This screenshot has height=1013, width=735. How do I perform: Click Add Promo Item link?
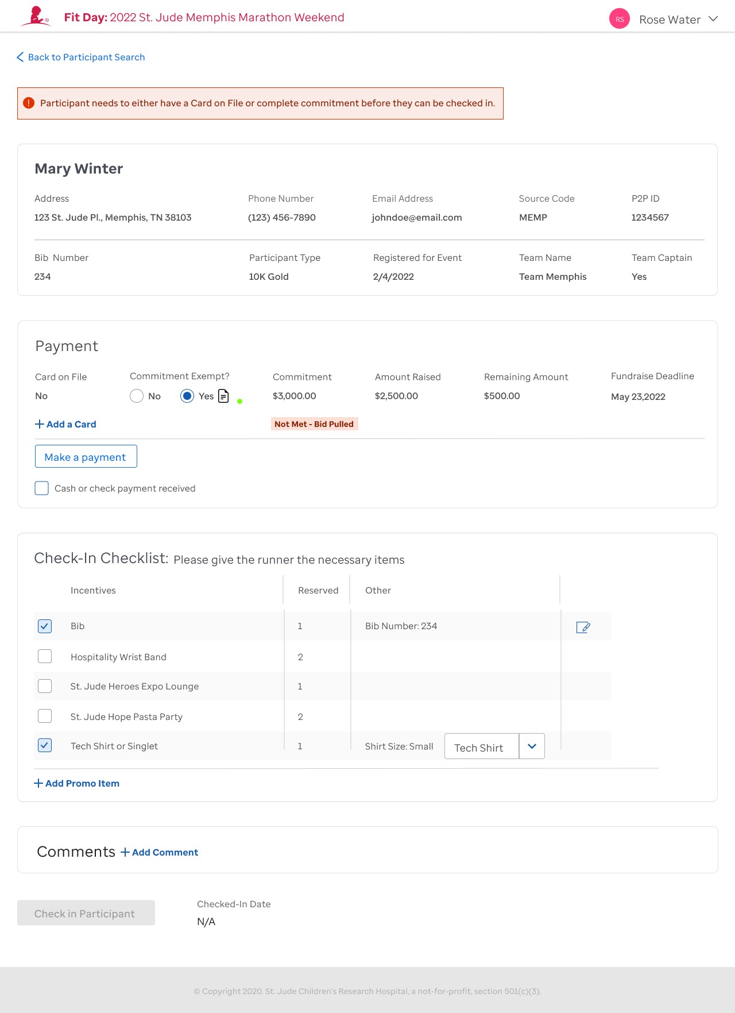77,783
